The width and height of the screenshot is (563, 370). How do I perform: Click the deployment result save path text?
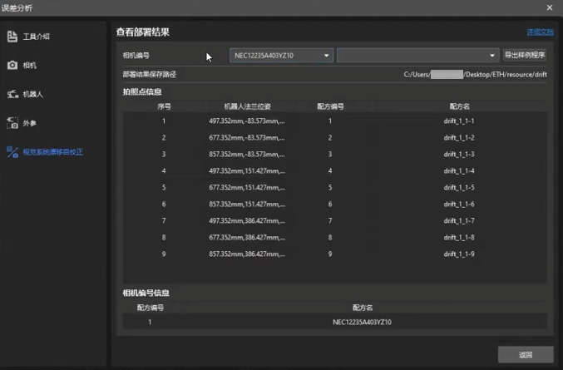475,74
